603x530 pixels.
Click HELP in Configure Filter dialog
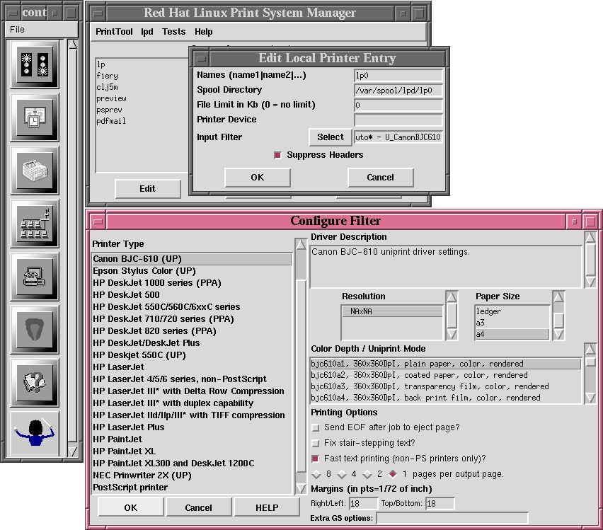(x=267, y=507)
